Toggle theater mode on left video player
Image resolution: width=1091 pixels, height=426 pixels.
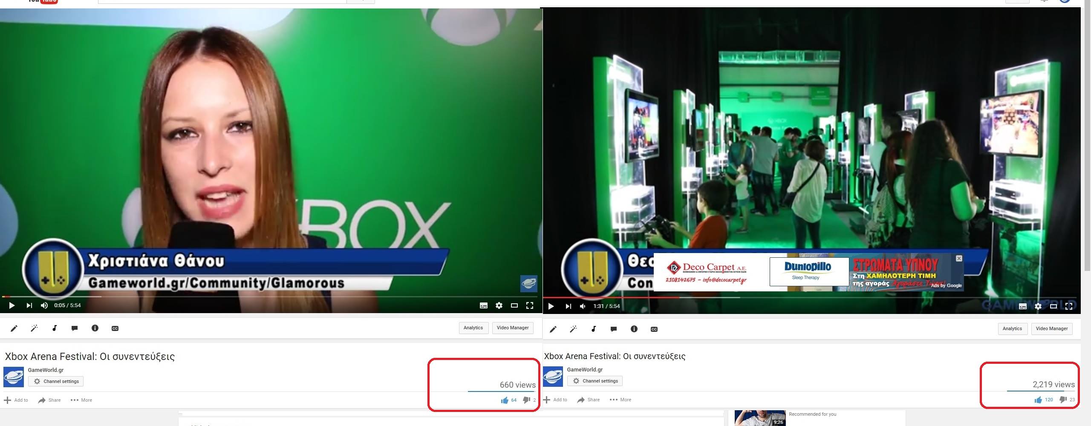tap(514, 305)
